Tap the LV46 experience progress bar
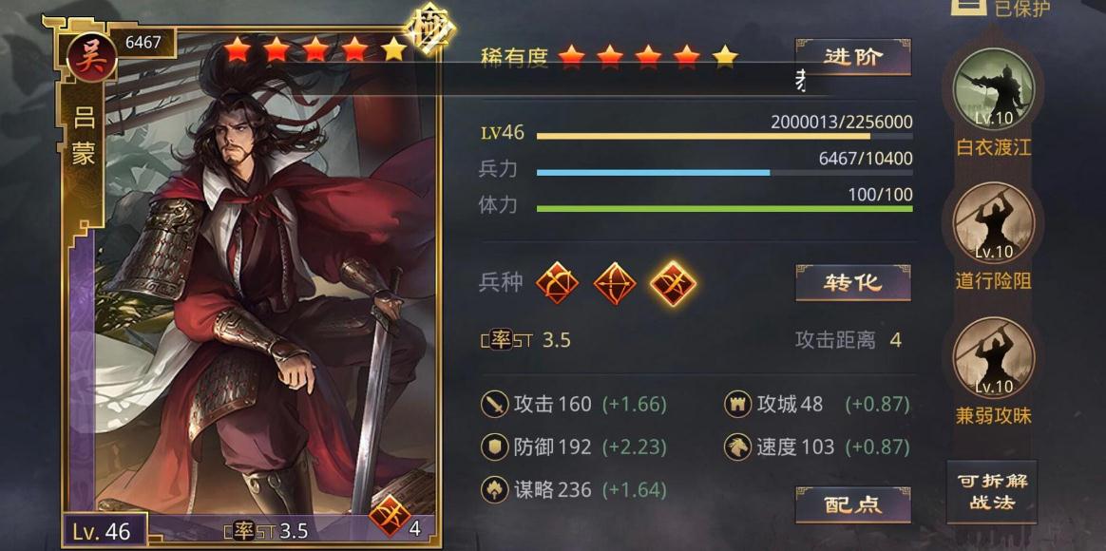The image size is (1106, 551). tap(724, 136)
